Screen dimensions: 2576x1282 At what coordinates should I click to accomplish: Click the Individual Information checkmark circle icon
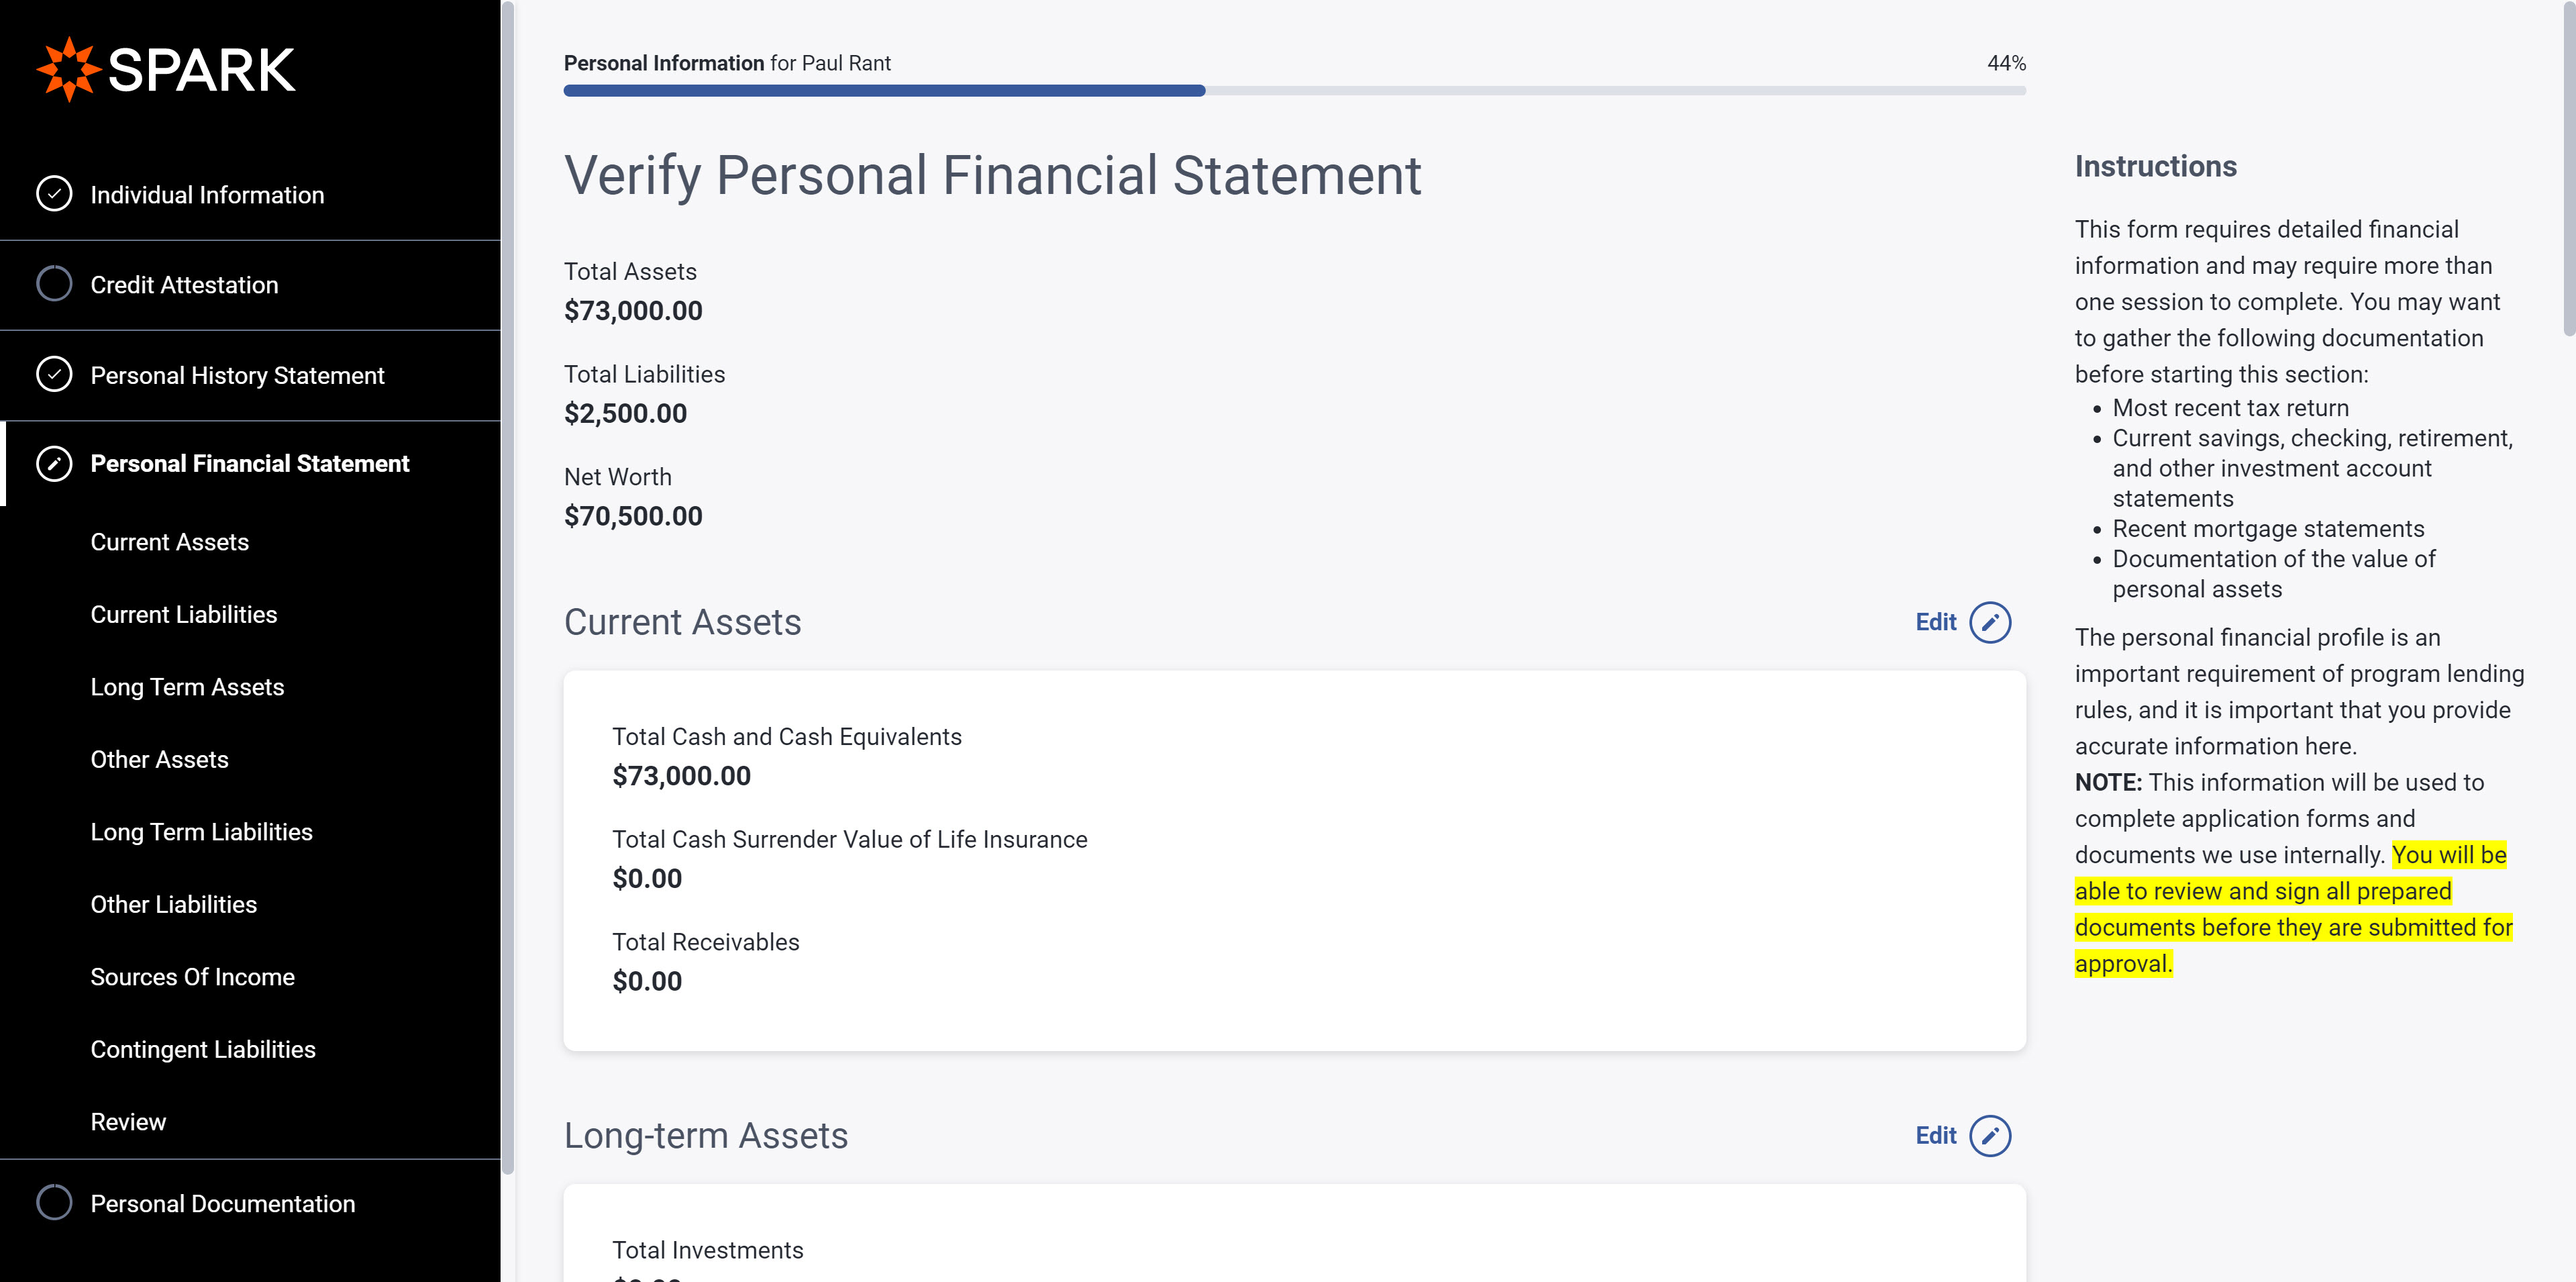coord(54,194)
